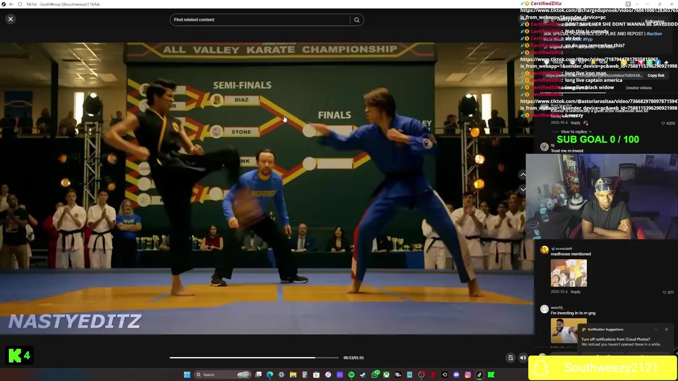The height and width of the screenshot is (381, 678).
Task: Switch to TikTok taskbar icon
Action: [x=479, y=375]
